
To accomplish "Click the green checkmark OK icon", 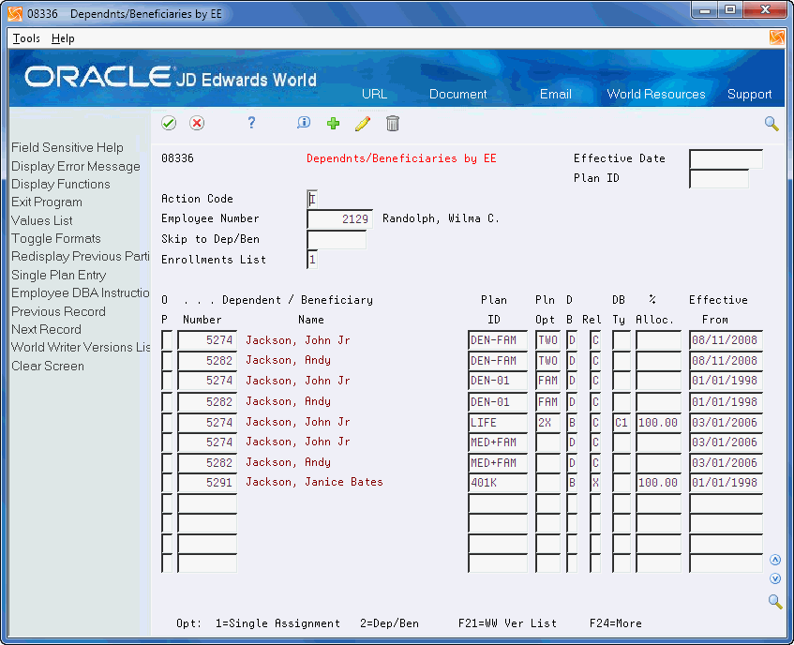I will tap(169, 123).
